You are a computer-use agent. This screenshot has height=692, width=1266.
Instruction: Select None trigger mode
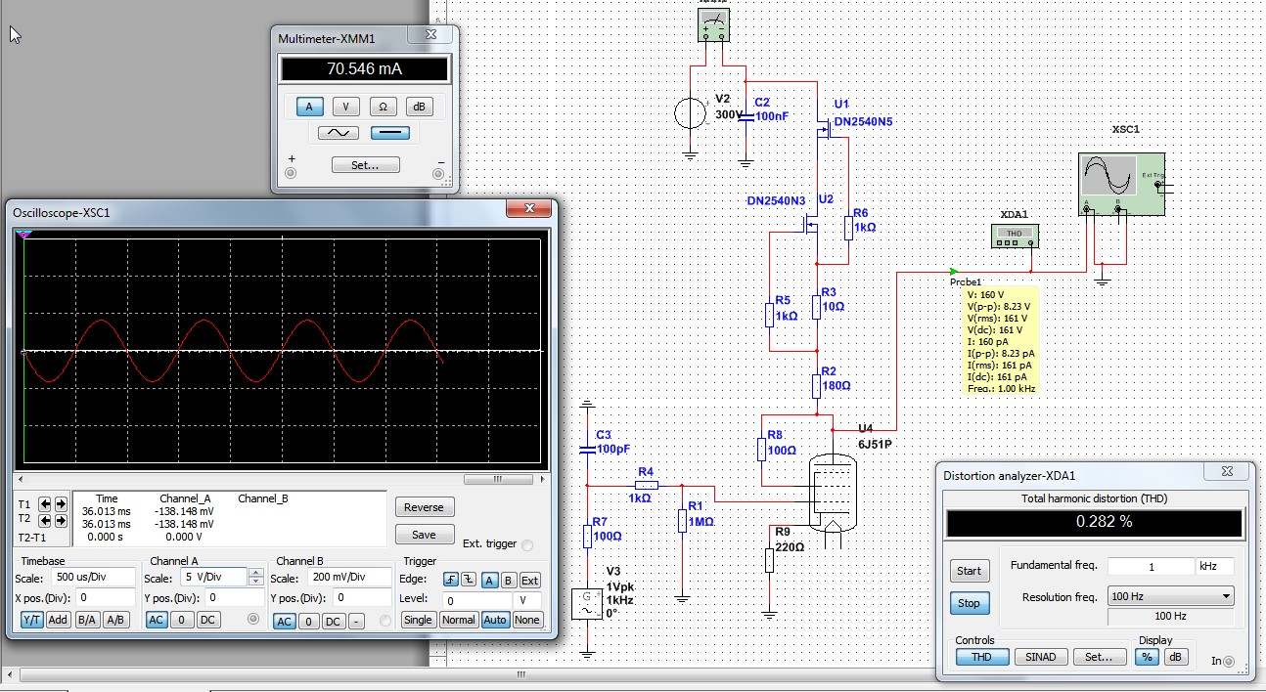(527, 620)
